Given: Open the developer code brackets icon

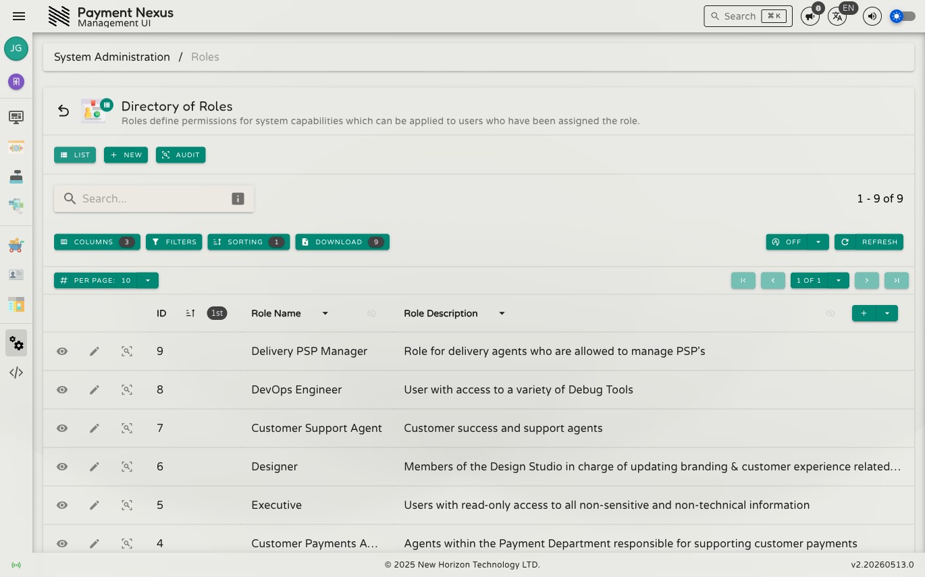Looking at the screenshot, I should point(16,373).
